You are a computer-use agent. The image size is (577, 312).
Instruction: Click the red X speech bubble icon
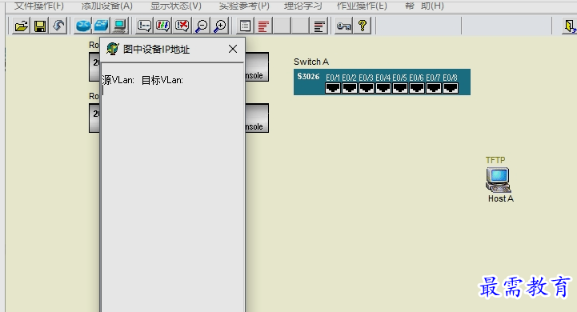pyautogui.click(x=182, y=26)
